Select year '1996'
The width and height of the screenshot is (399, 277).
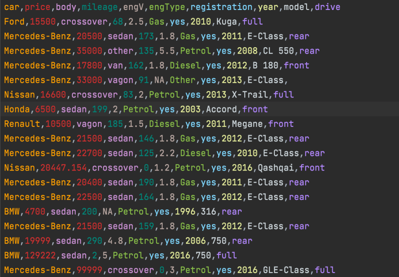tap(185, 212)
